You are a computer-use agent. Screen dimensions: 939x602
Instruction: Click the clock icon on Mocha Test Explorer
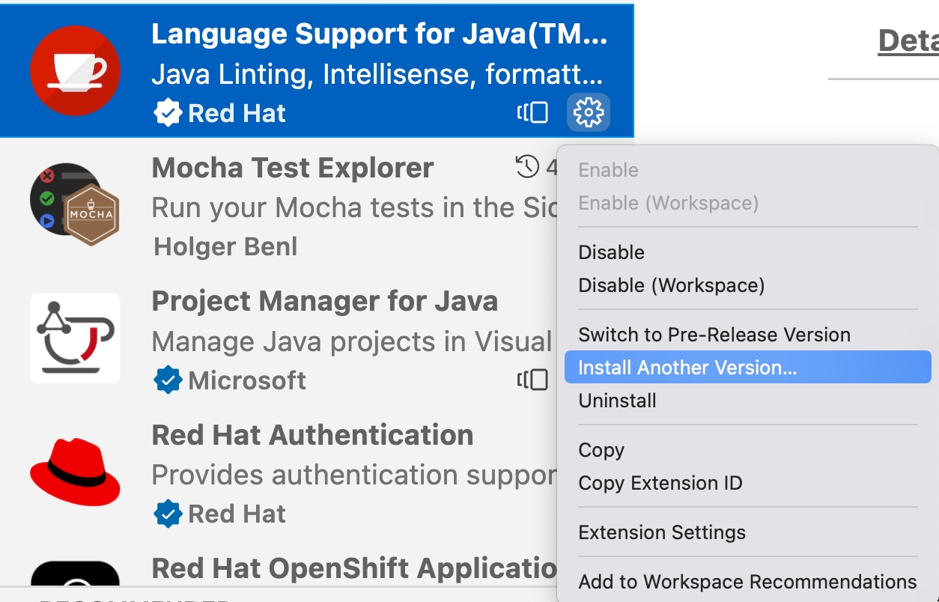527,167
